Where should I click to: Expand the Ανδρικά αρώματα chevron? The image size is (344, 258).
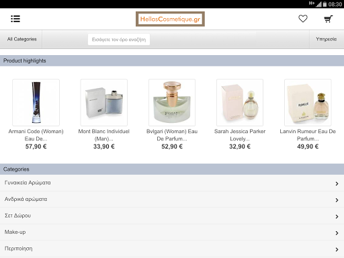(x=337, y=200)
